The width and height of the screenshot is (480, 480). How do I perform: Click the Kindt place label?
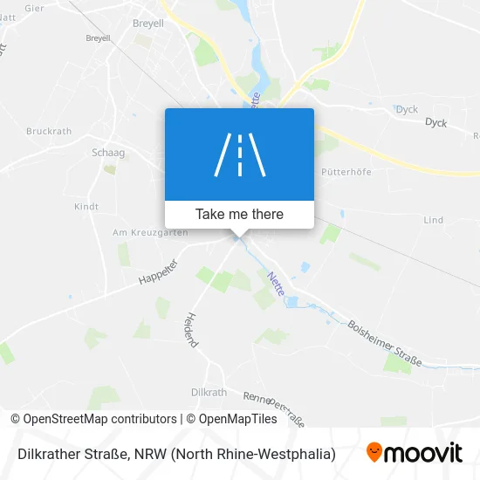click(86, 207)
